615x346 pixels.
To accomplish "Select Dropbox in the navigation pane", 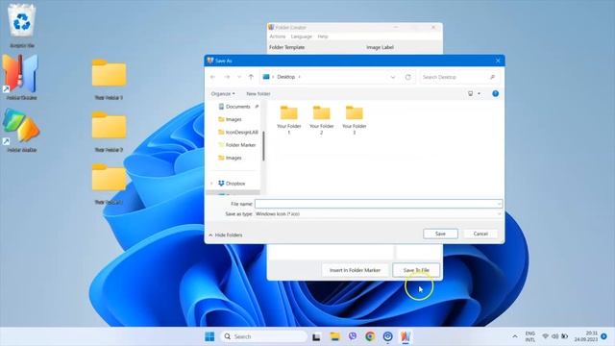I will (233, 184).
